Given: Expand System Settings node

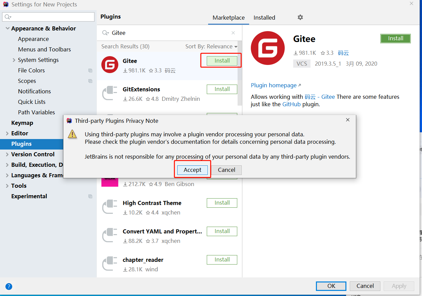Looking at the screenshot, I should pos(14,60).
